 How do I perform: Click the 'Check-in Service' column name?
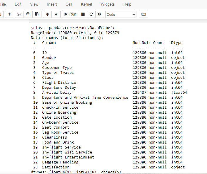[x=60, y=108]
